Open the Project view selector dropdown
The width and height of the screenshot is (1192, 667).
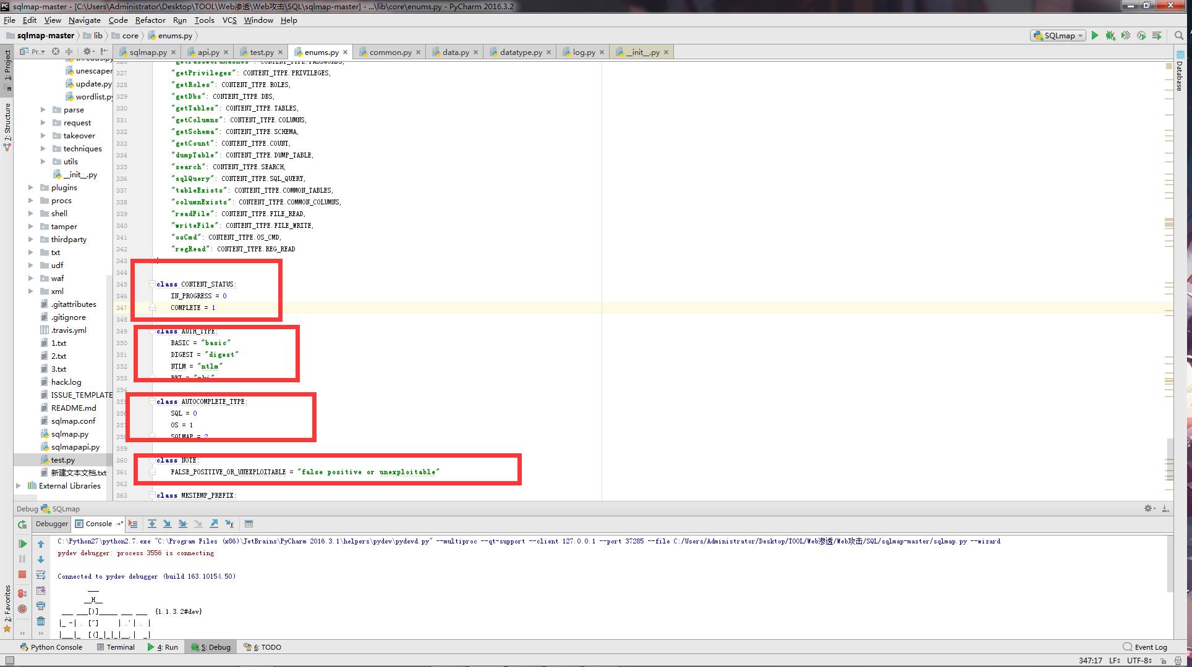pos(33,52)
